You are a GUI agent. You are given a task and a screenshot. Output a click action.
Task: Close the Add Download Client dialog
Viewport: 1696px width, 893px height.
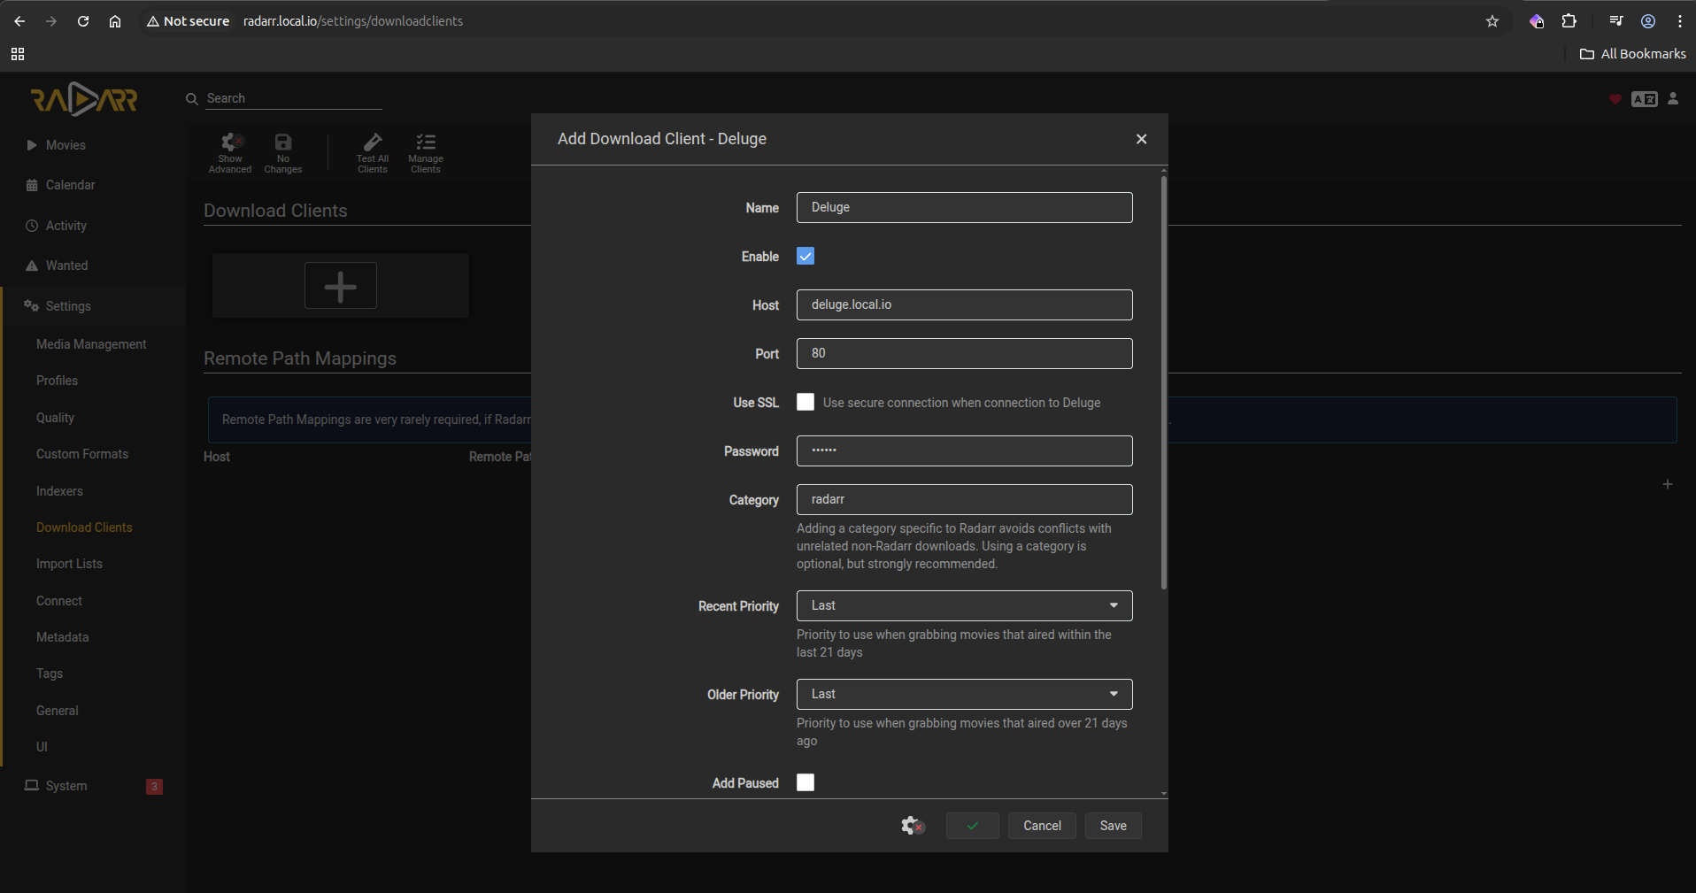(1142, 139)
